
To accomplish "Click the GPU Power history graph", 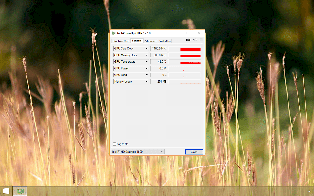I will 184,68.
